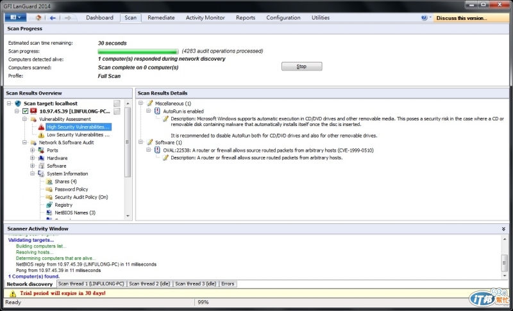Click the AutoRun is enabled alert icon
Image resolution: width=513 pixels, height=311 pixels.
tap(157, 111)
